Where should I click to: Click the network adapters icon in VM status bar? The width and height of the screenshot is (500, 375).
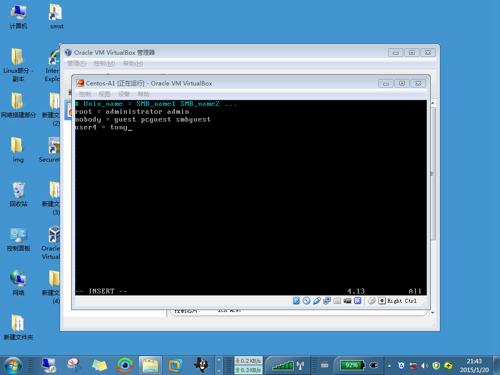[x=327, y=301]
